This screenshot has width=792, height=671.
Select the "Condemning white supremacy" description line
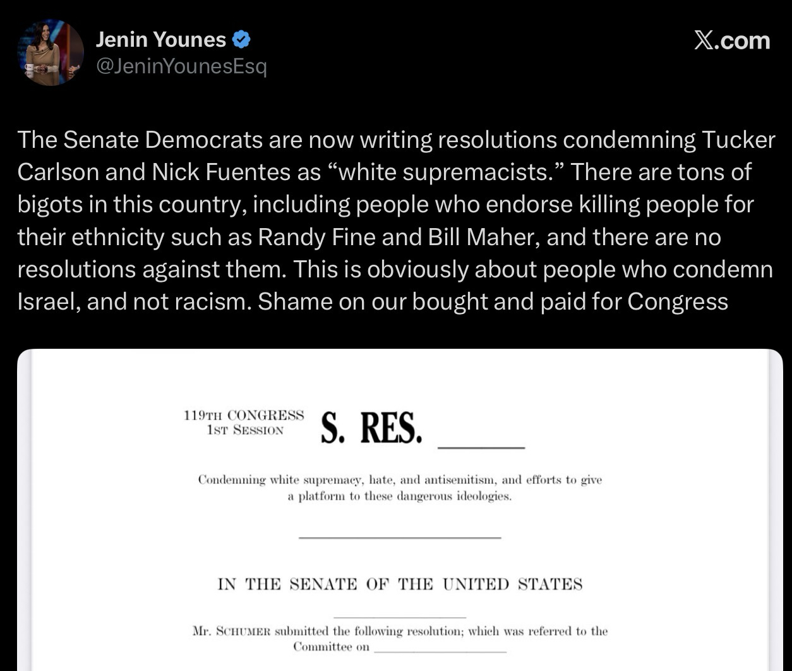pos(400,480)
